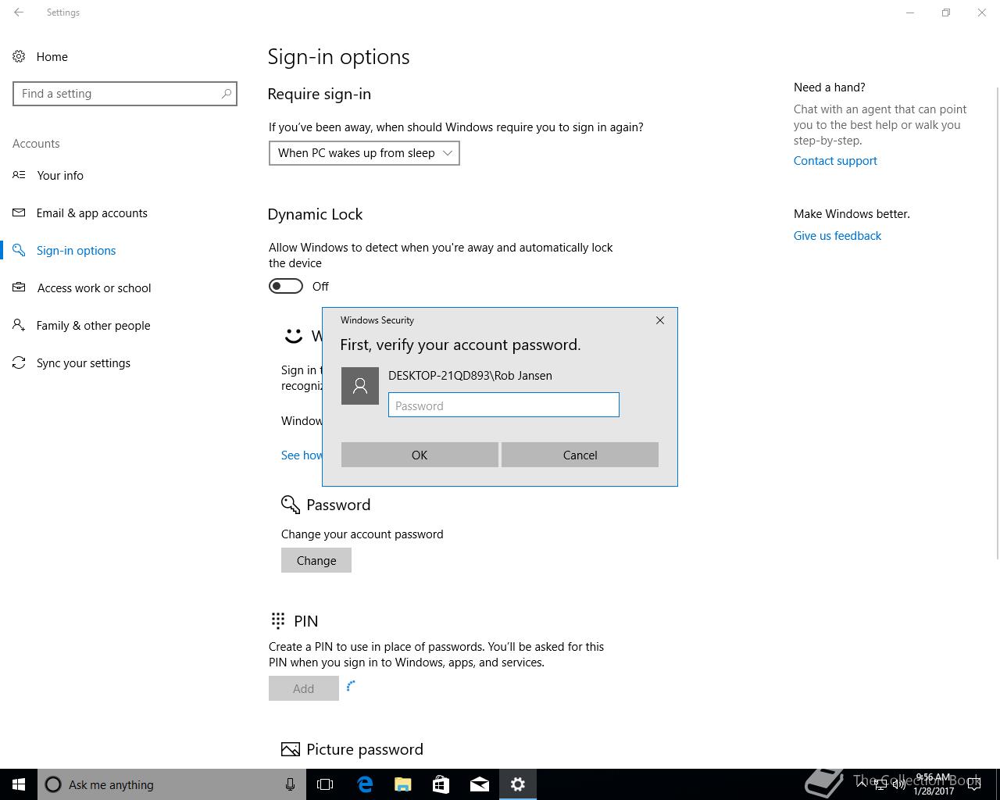Open Family & other people page
This screenshot has width=1000, height=800.
click(93, 325)
